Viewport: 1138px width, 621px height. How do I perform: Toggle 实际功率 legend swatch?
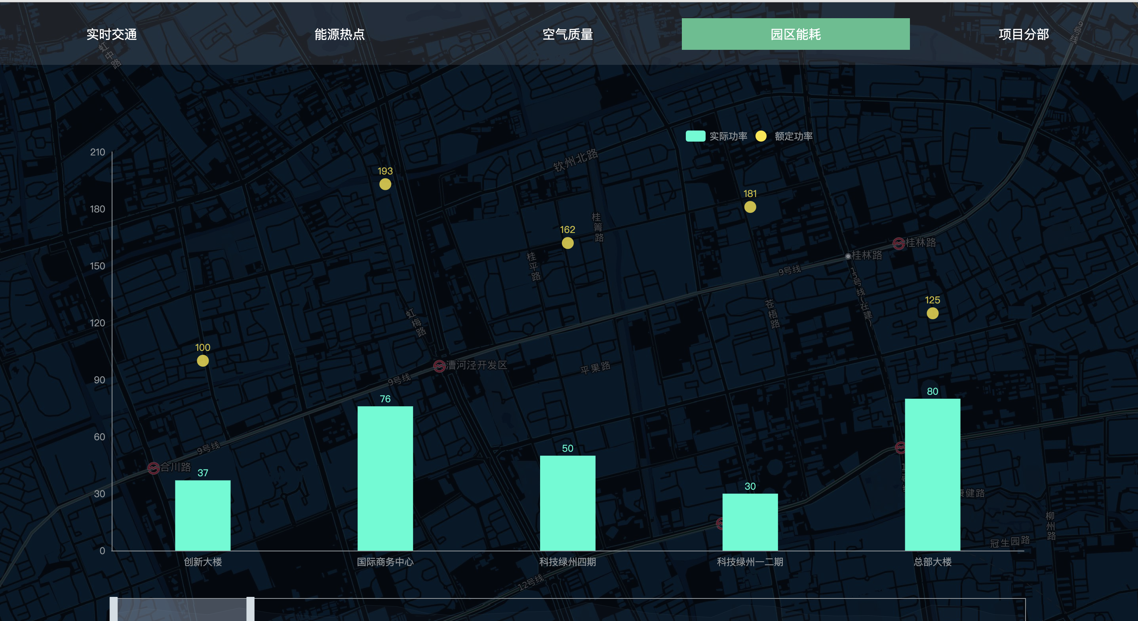coord(695,136)
